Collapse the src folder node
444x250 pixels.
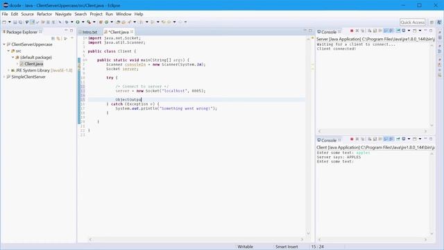point(8,51)
